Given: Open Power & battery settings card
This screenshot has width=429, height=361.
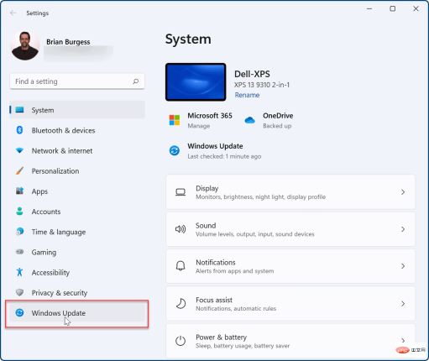Looking at the screenshot, I should tap(290, 341).
